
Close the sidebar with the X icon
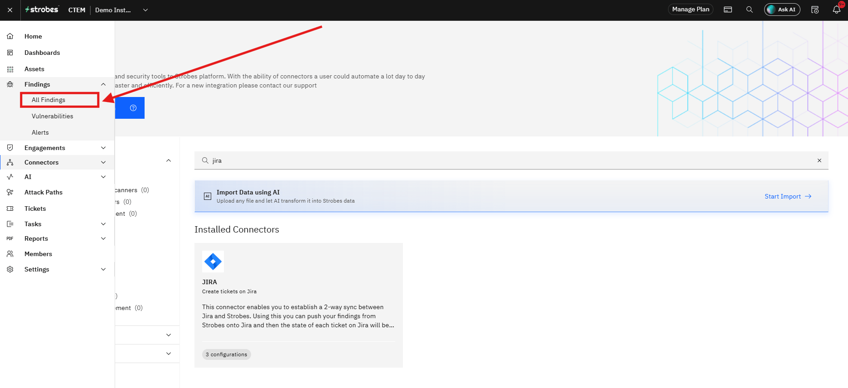click(x=10, y=10)
